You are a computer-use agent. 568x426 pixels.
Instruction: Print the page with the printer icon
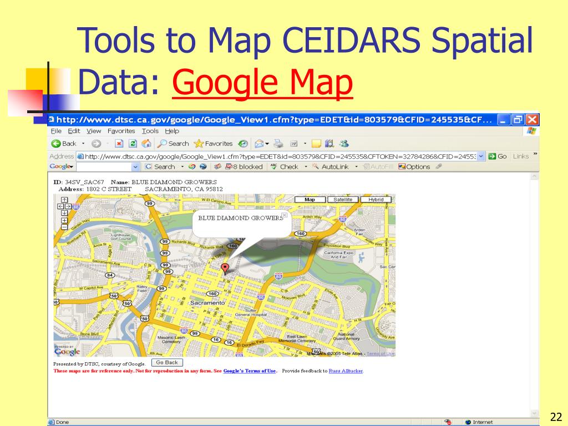[x=278, y=144]
